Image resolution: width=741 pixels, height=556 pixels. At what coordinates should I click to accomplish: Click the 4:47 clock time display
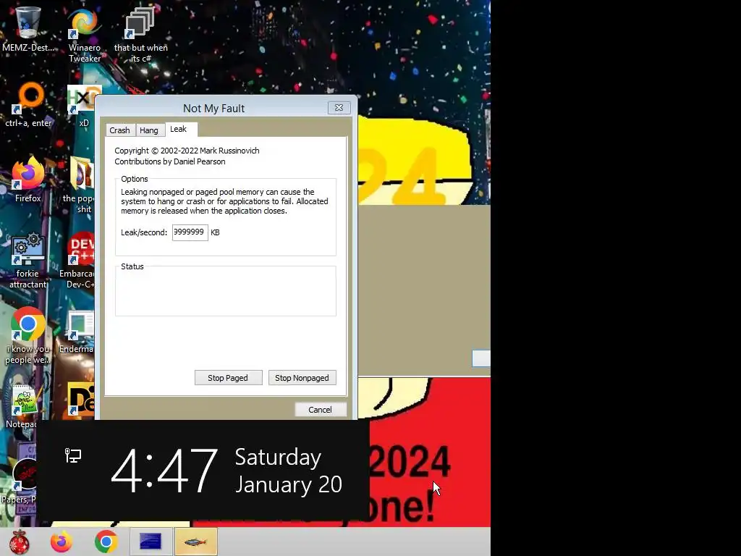pos(164,471)
